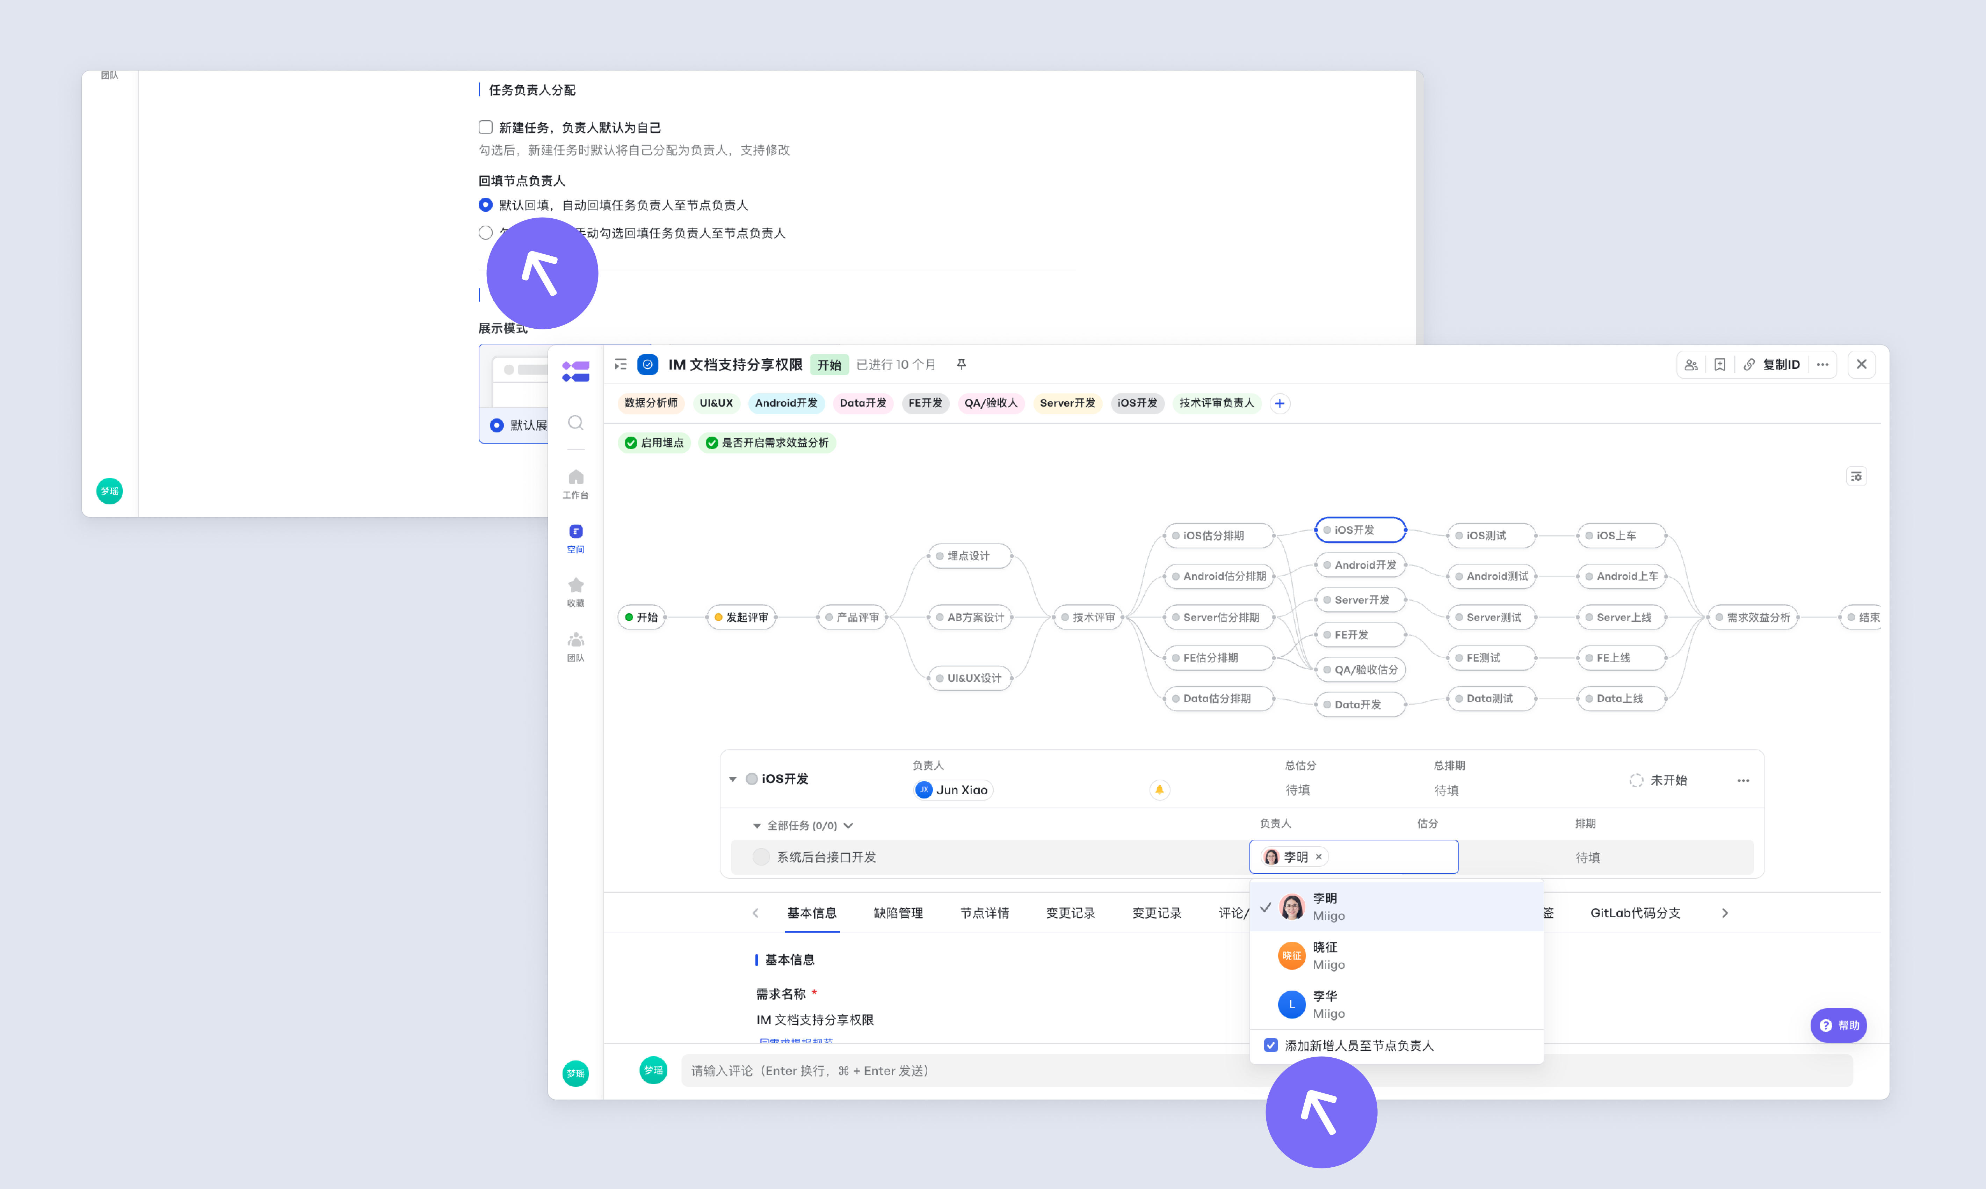Open the 全部任务 filter dropdown chevron
The height and width of the screenshot is (1189, 1986).
point(849,825)
